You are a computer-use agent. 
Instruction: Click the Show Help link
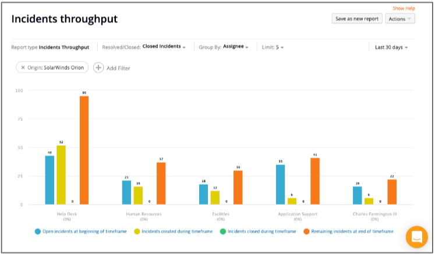(404, 8)
